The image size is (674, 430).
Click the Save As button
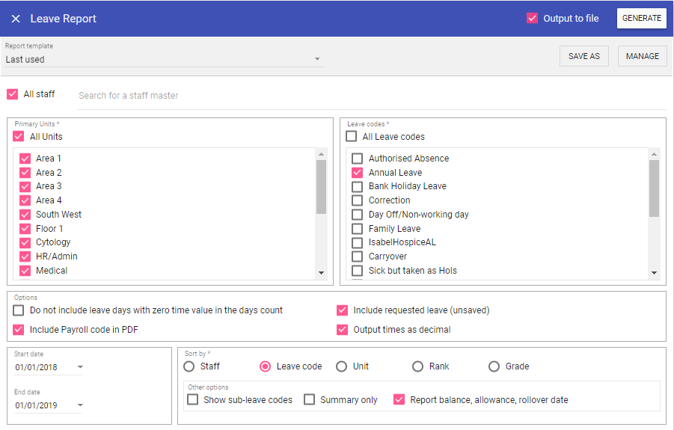coord(583,56)
